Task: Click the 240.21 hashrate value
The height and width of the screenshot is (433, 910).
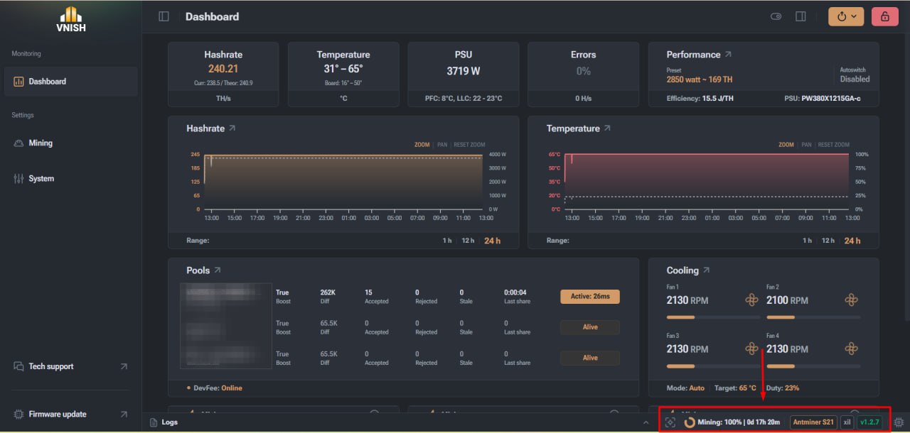Action: (x=223, y=69)
